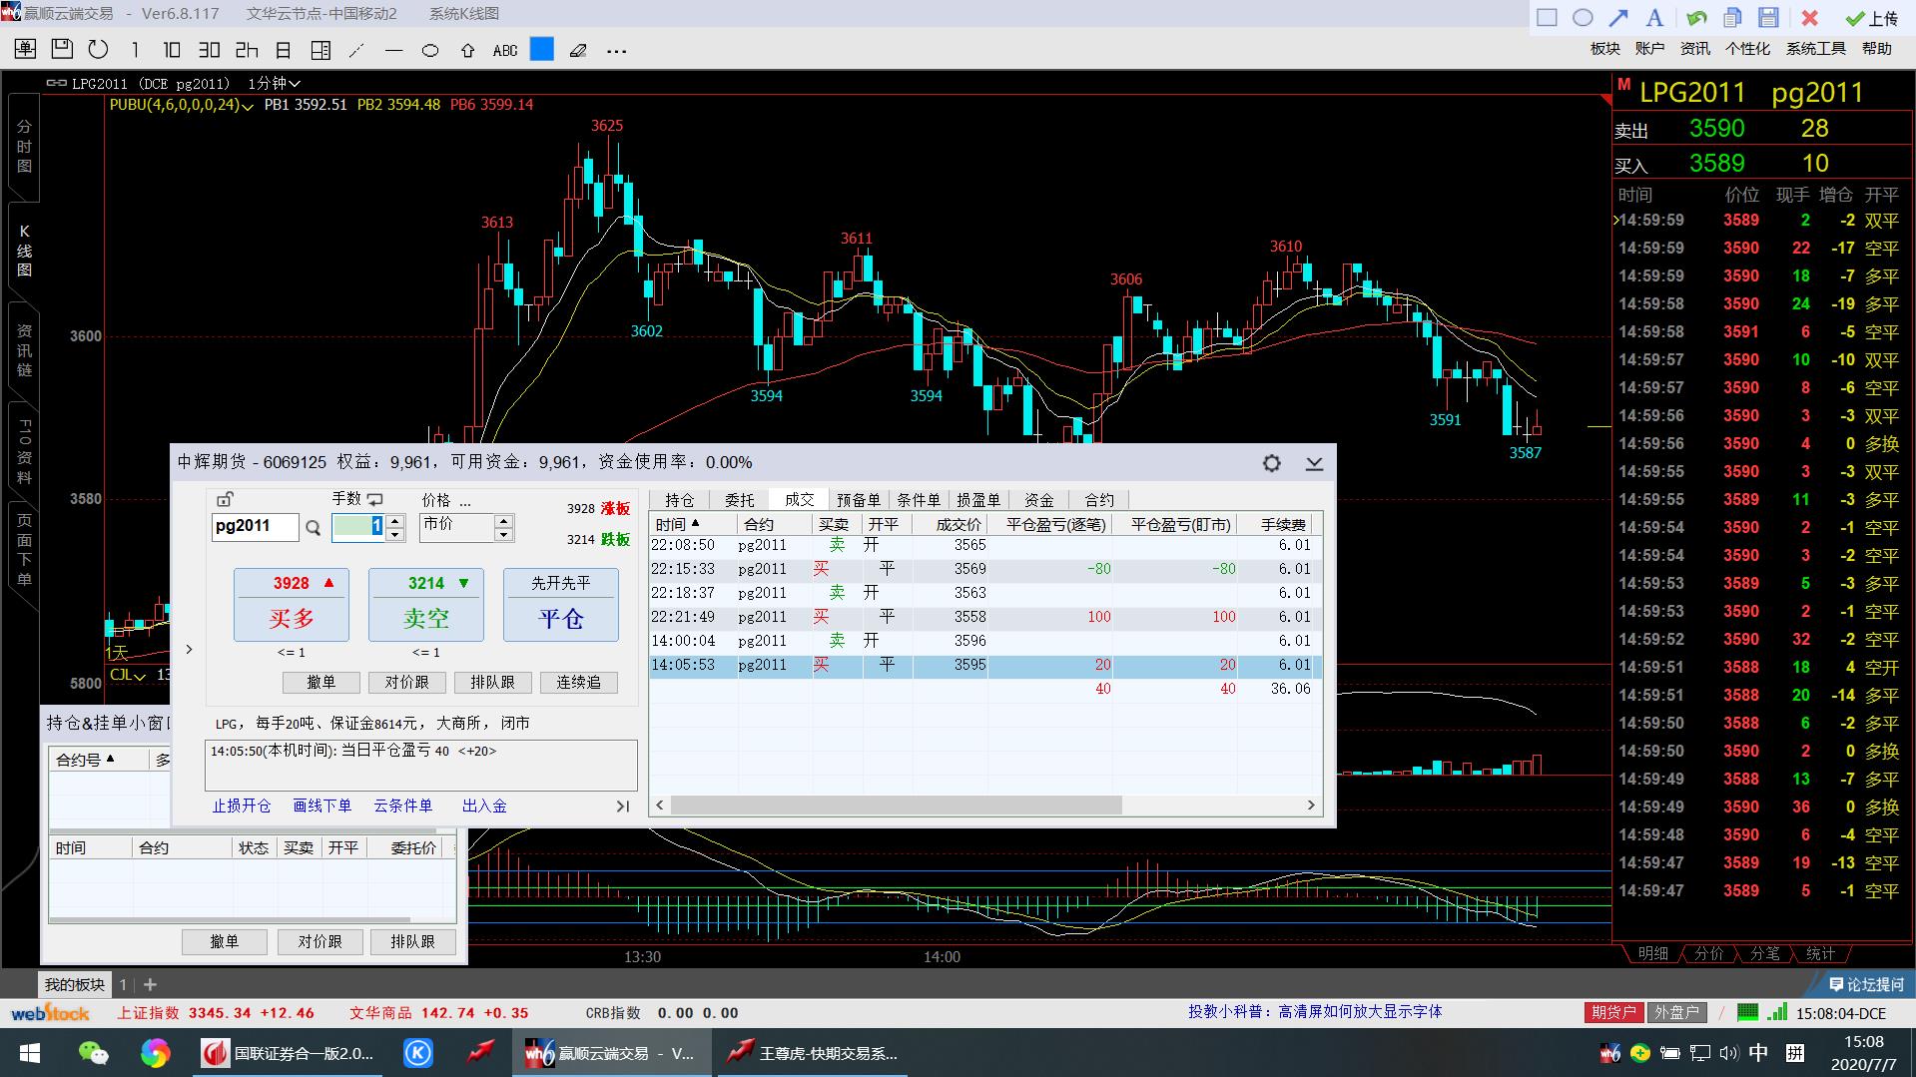1916x1077 pixels.
Task: Click the 市价 price type field
Action: [x=456, y=527]
